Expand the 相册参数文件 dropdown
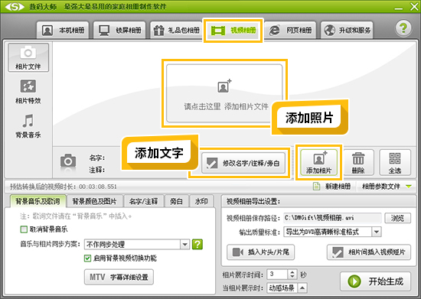421x299 pixels. tap(387, 186)
